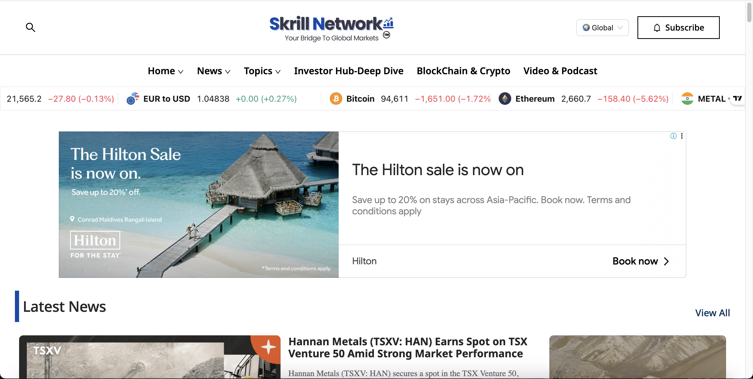Screen dimensions: 753x379
Task: Open Investor Hub-Deep Dive menu item
Action: click(349, 71)
